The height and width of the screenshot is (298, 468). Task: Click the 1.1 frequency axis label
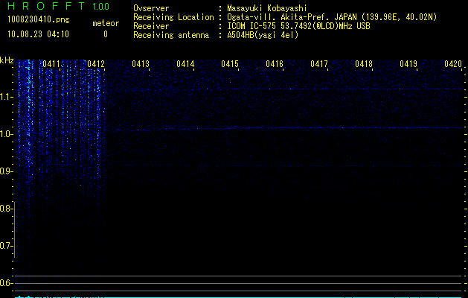pyautogui.click(x=6, y=97)
